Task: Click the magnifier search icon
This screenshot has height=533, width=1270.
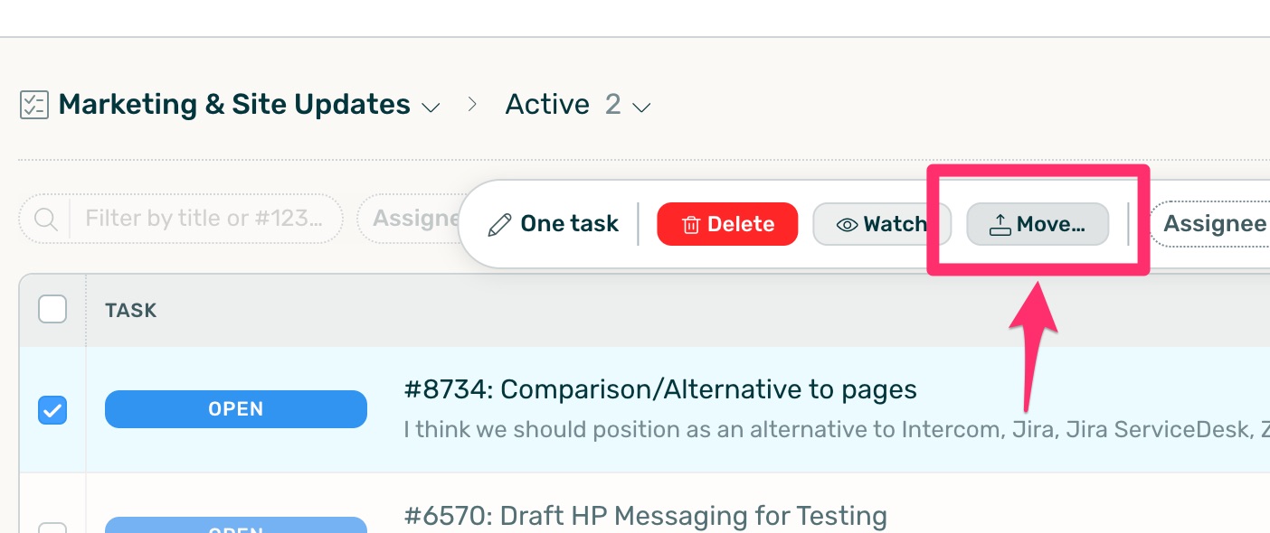Action: click(46, 219)
